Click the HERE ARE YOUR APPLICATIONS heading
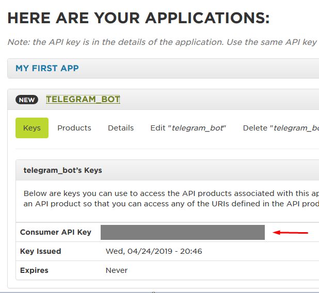 click(138, 19)
